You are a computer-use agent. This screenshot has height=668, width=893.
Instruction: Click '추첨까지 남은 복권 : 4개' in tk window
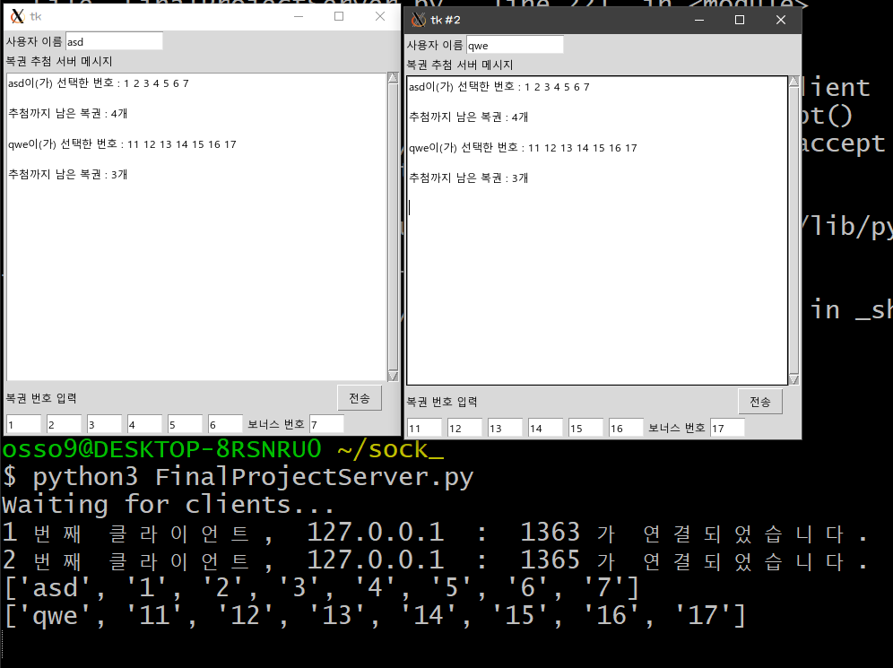[68, 113]
